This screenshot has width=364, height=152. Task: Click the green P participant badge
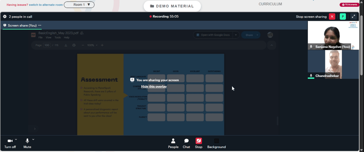(343, 16)
